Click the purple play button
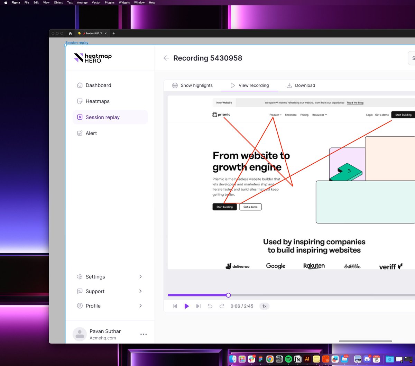 point(186,306)
